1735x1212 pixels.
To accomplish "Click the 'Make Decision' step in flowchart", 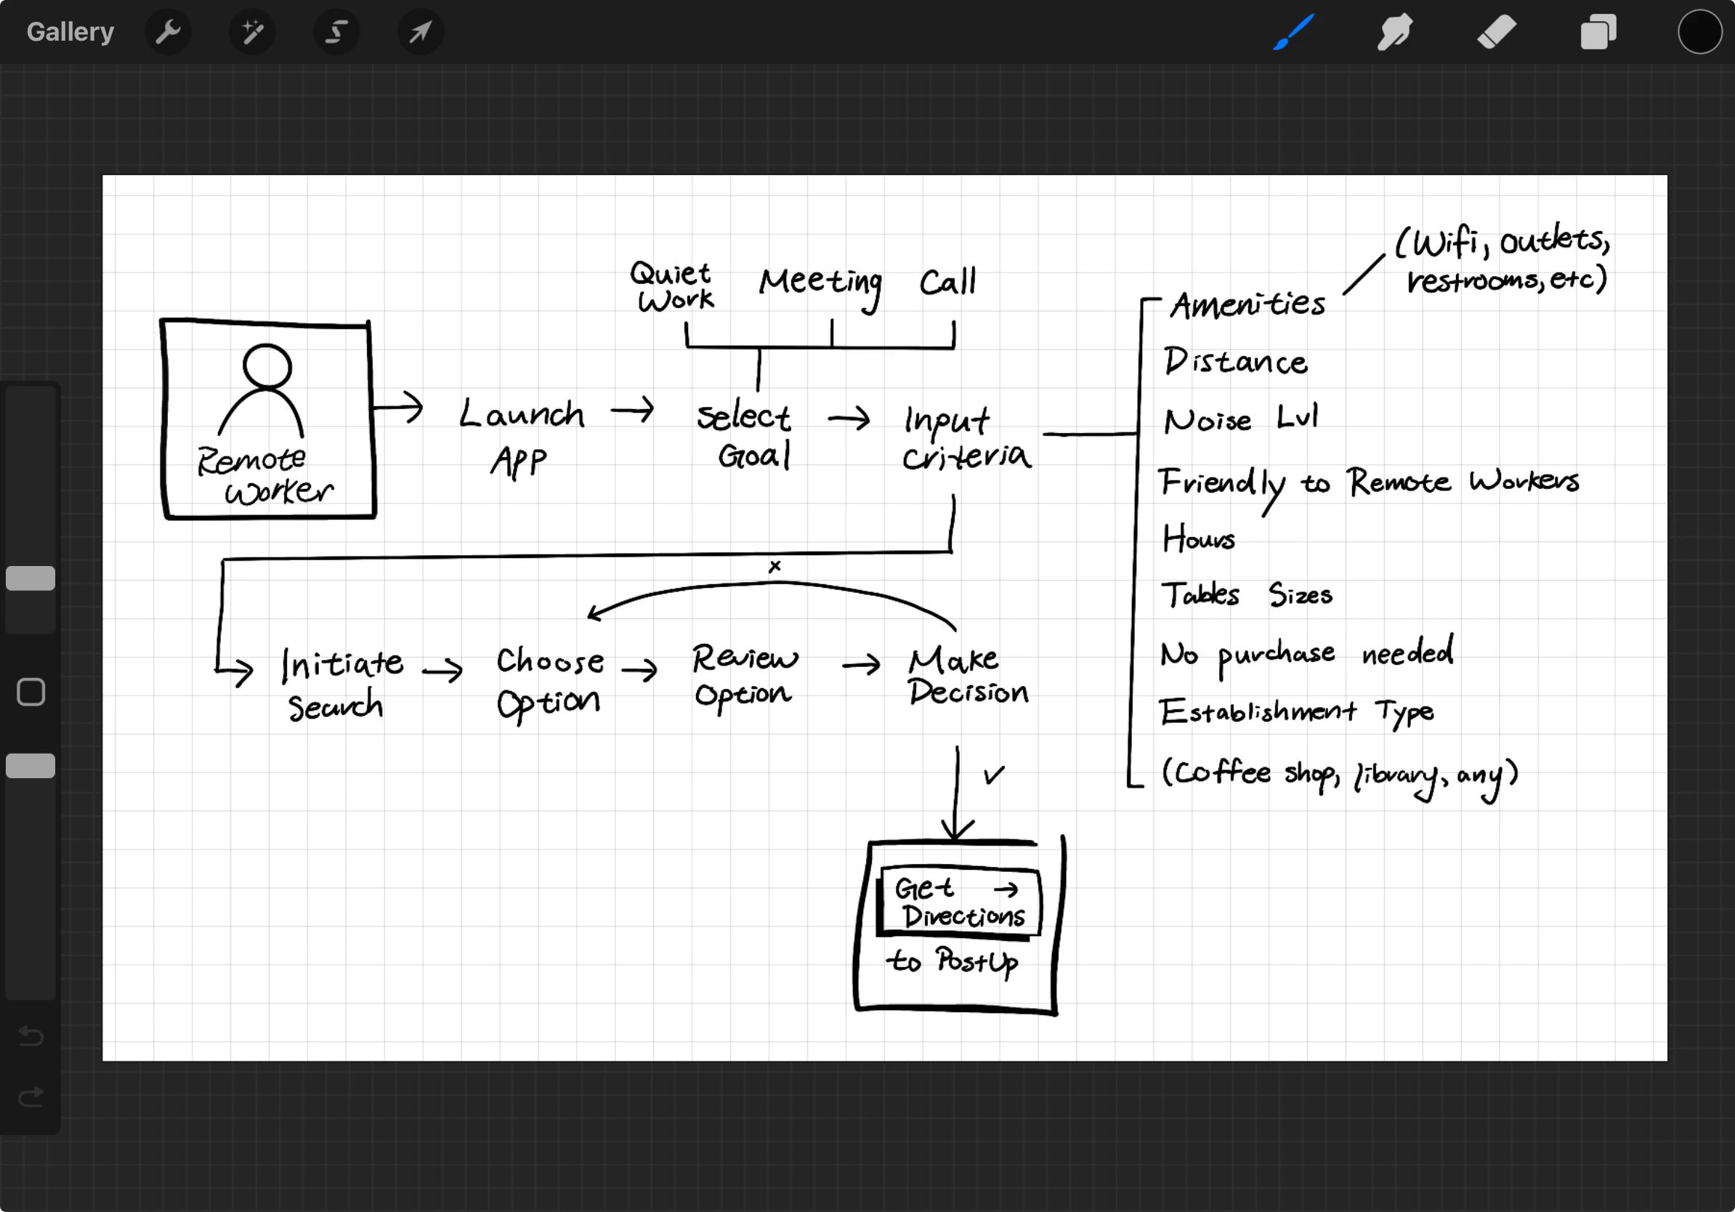I will [966, 676].
